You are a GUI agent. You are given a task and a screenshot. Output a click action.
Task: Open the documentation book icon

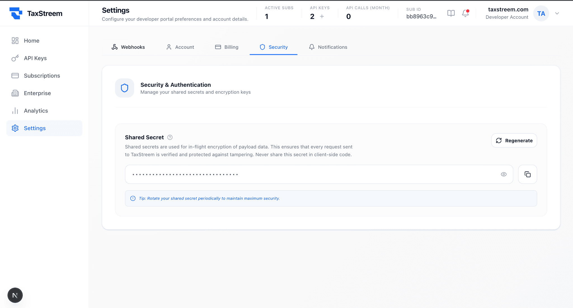coord(451,13)
